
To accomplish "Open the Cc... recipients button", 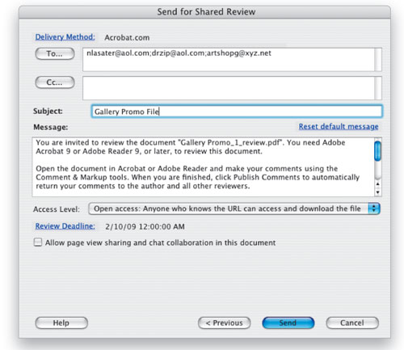I will tap(55, 82).
